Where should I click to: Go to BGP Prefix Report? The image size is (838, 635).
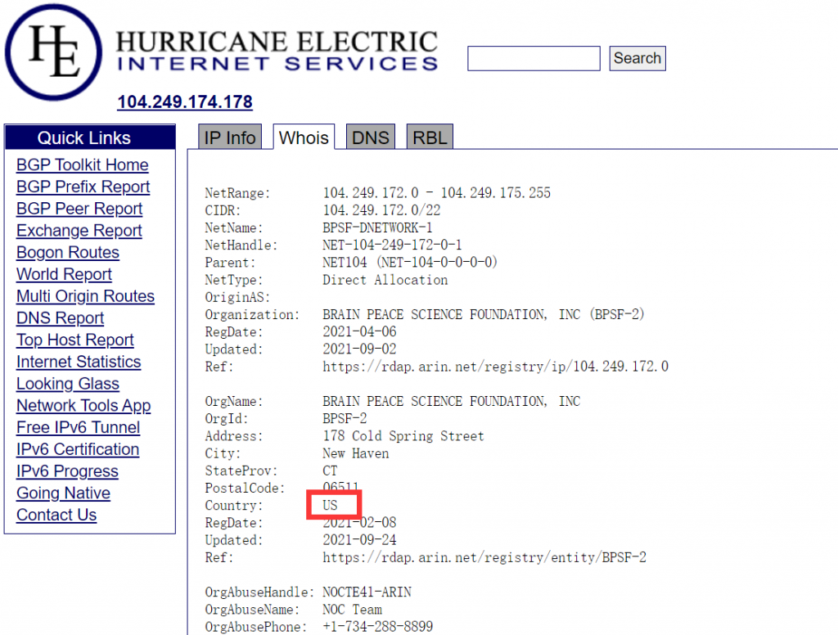(83, 187)
